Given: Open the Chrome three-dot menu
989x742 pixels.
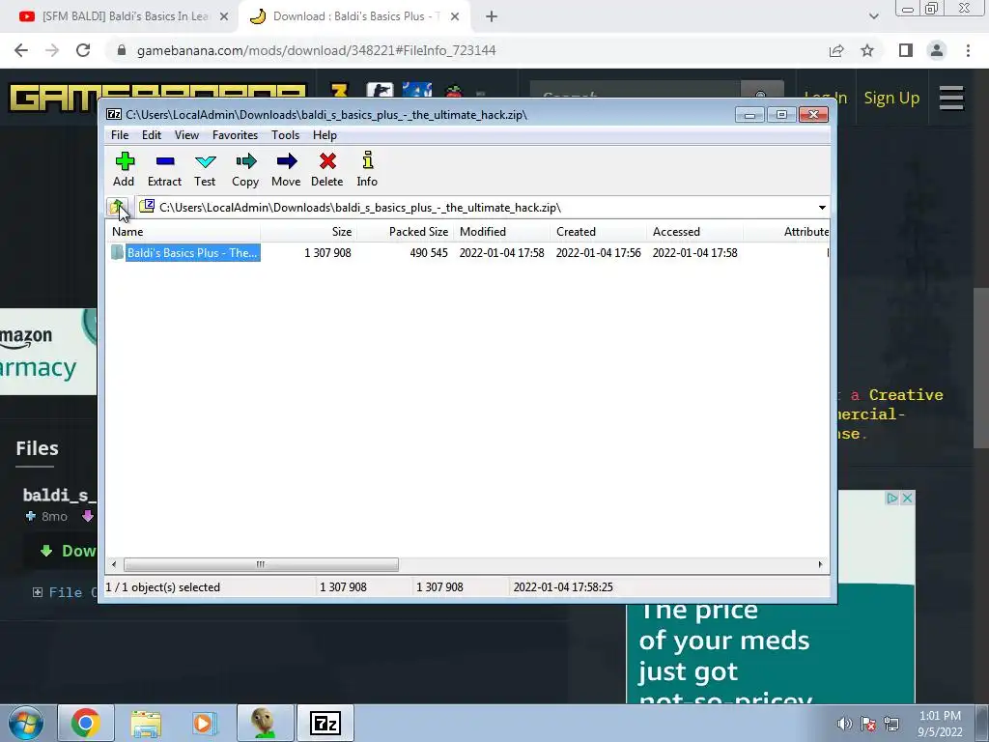Looking at the screenshot, I should click(x=968, y=50).
